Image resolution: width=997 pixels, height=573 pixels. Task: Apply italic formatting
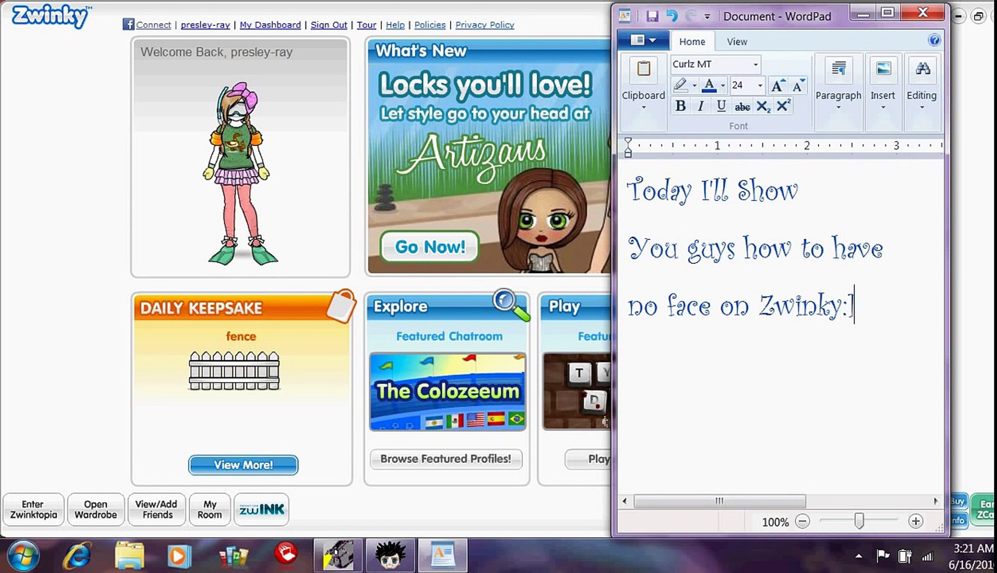click(x=701, y=106)
